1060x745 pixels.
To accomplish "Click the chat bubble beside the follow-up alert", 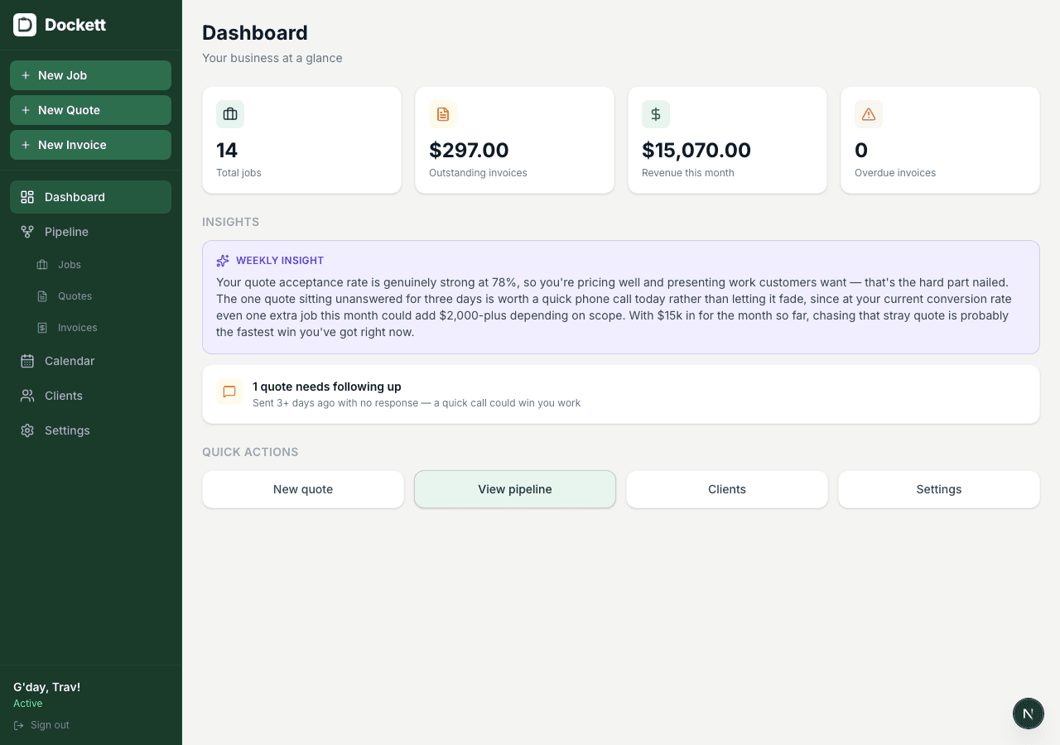I will click(x=229, y=392).
